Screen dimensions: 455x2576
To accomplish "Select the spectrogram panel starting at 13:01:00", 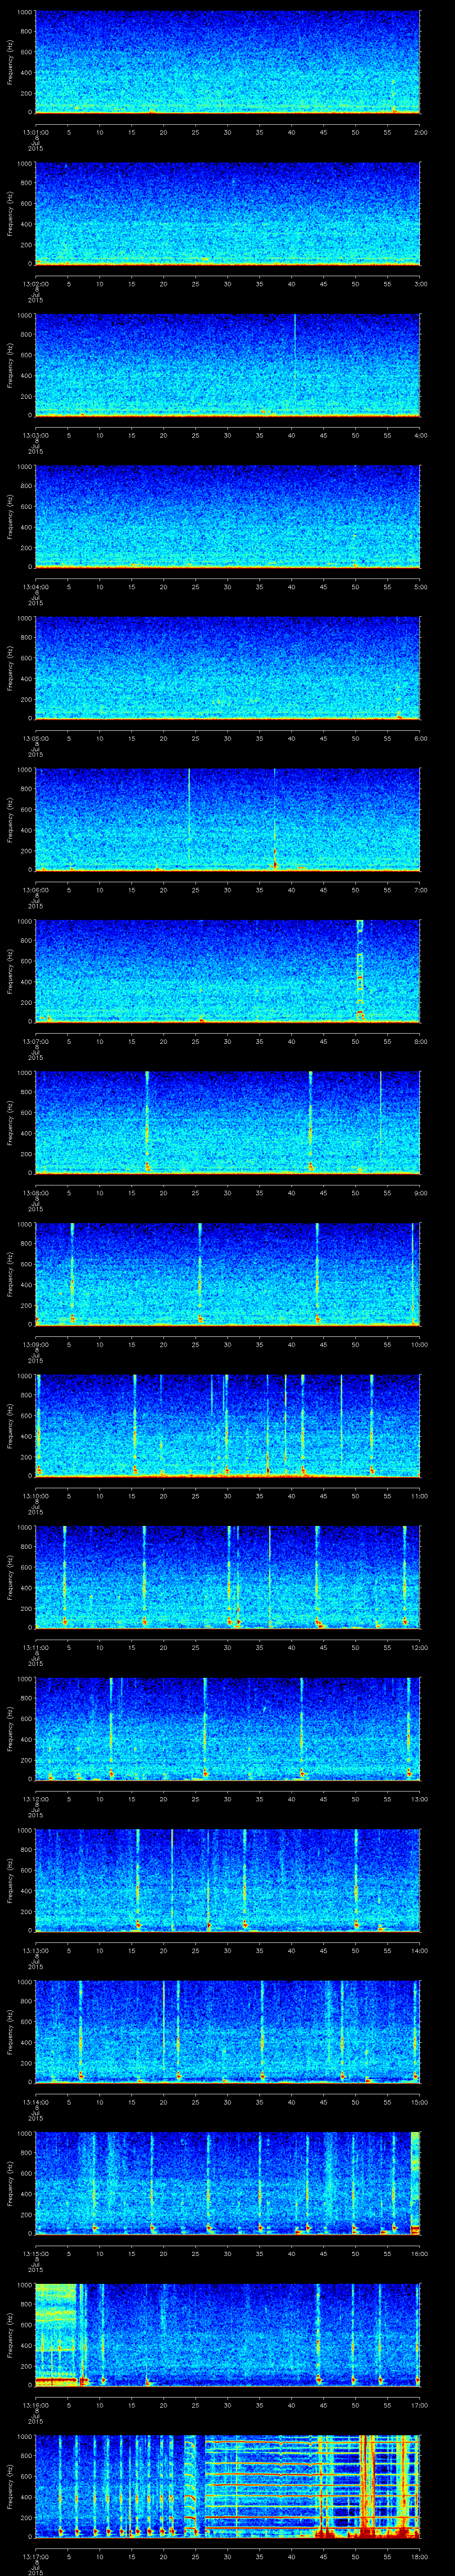I will (227, 62).
